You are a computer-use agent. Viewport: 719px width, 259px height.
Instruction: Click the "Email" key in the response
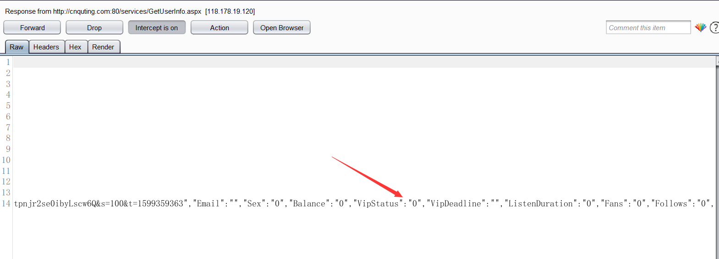click(209, 204)
